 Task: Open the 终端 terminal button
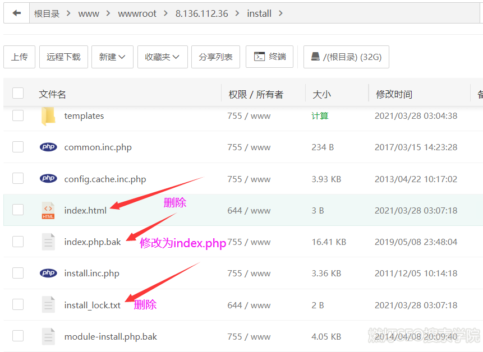pos(269,57)
